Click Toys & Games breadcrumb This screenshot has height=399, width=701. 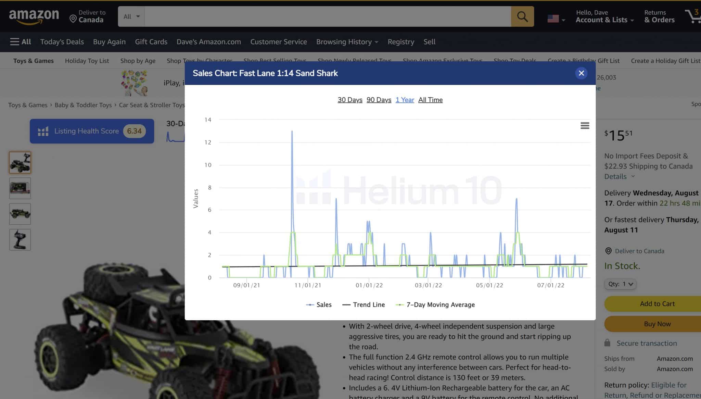tap(28, 105)
